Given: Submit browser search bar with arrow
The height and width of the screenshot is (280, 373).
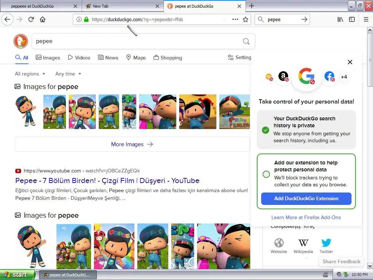Looking at the screenshot, I should click(304, 19).
